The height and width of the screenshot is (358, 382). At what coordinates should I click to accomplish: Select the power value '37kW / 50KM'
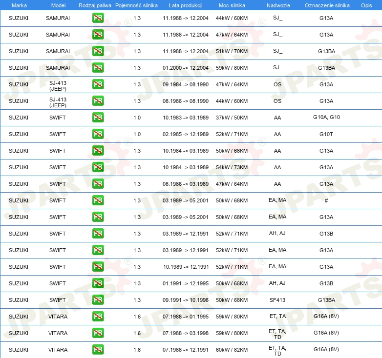click(232, 118)
